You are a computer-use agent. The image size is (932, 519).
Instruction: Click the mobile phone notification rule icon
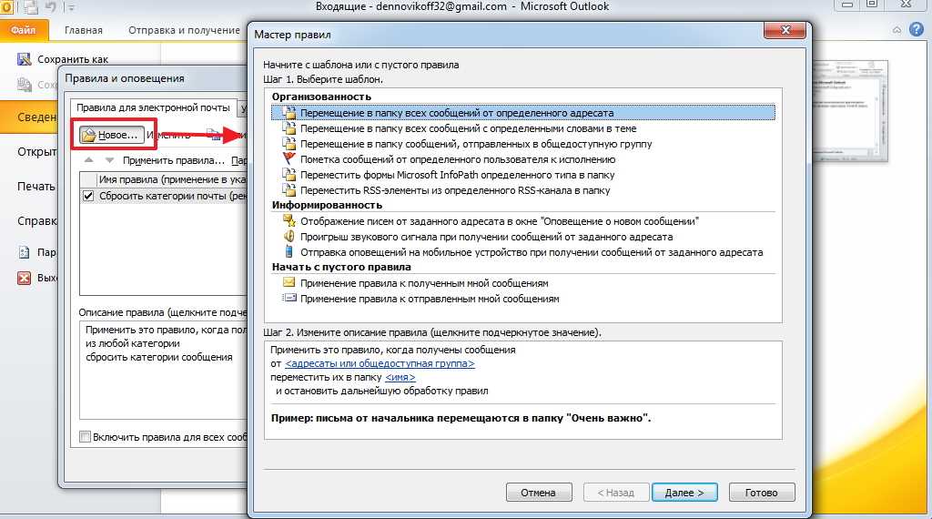pyautogui.click(x=289, y=252)
